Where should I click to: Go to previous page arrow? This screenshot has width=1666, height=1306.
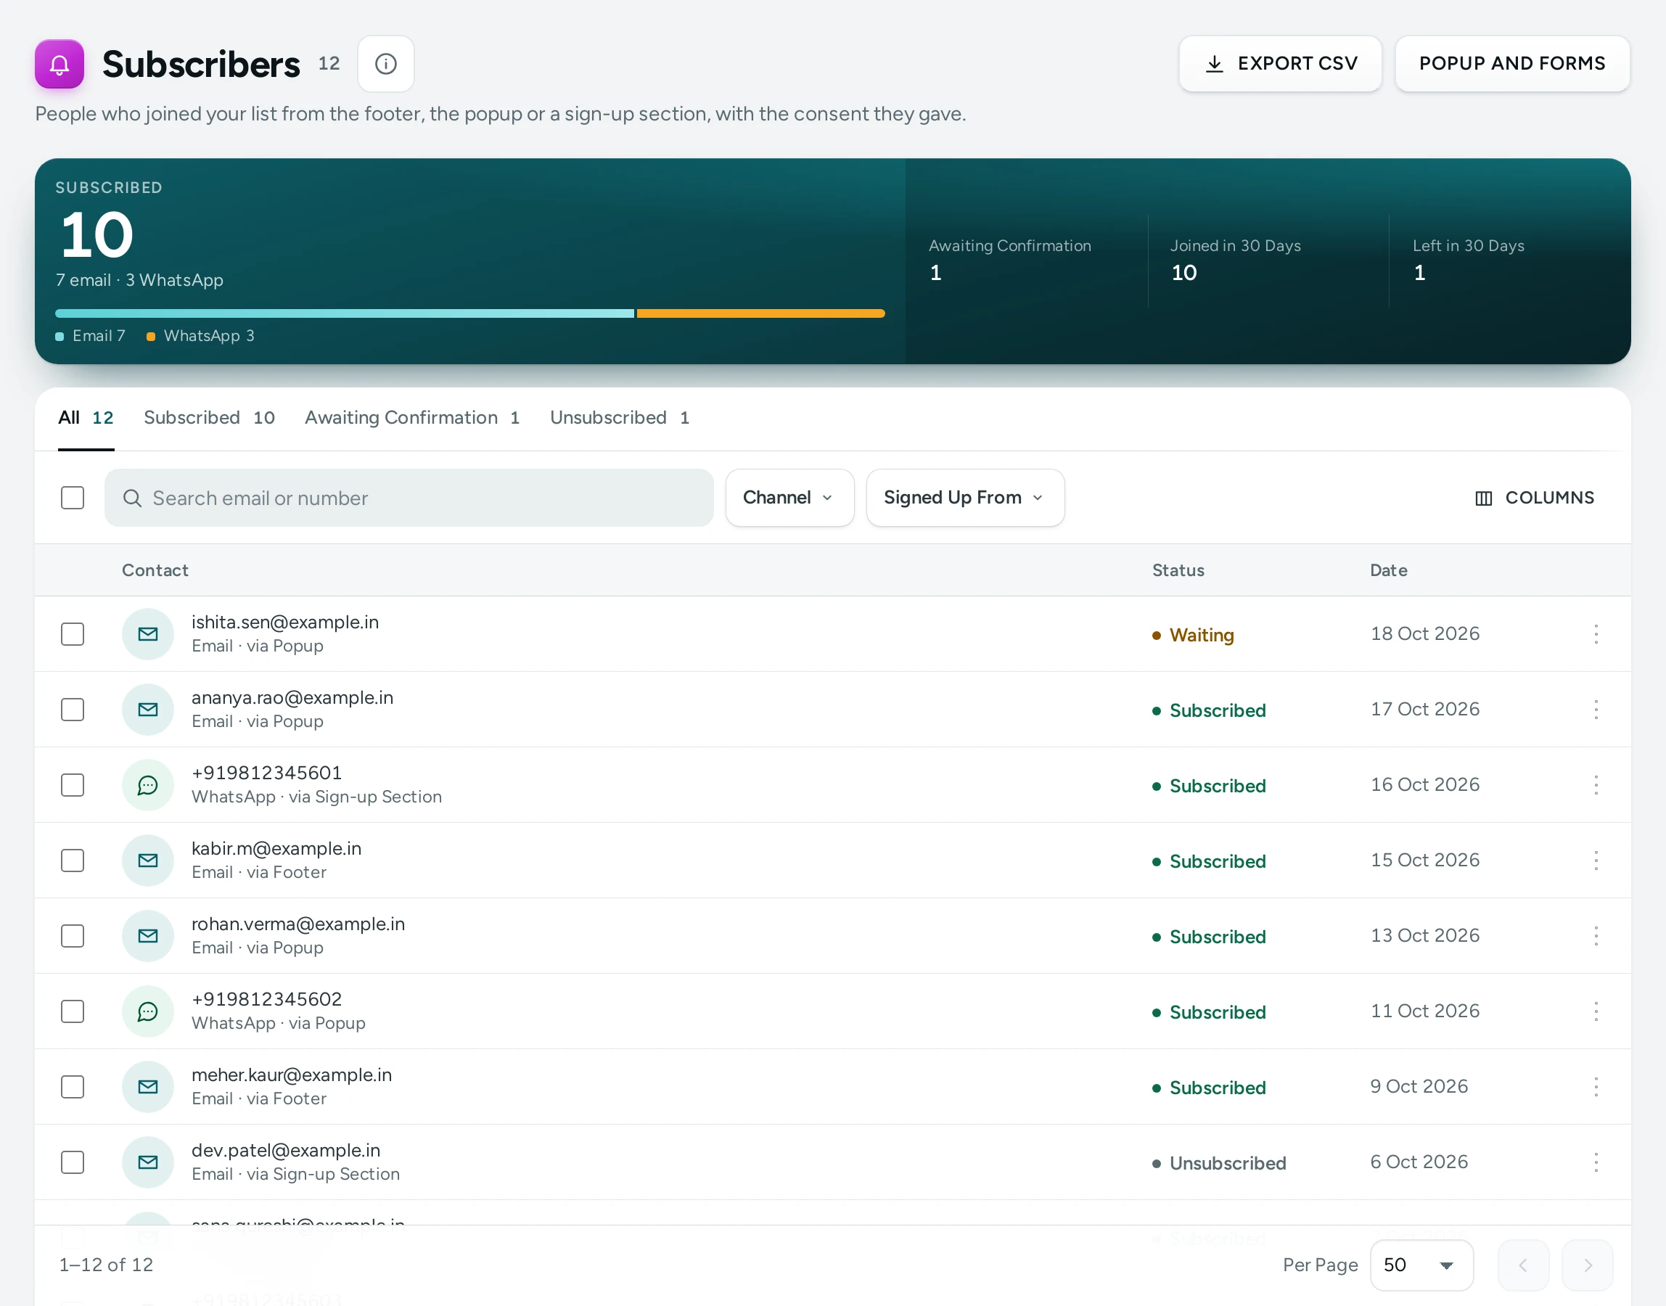pyautogui.click(x=1523, y=1265)
